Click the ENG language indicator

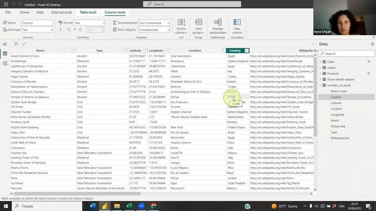341,206
